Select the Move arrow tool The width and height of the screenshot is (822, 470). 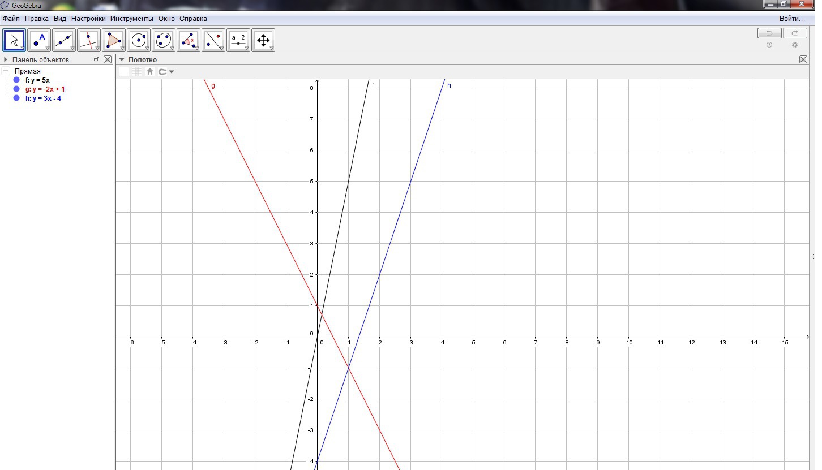[15, 40]
